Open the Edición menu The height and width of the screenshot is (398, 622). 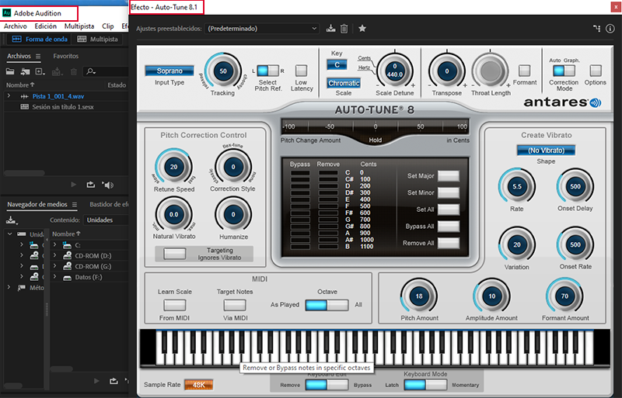(x=46, y=26)
